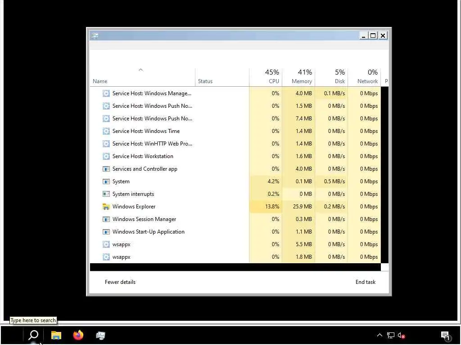
Task: Select the Service Host: Workstation name
Action: (x=143, y=156)
